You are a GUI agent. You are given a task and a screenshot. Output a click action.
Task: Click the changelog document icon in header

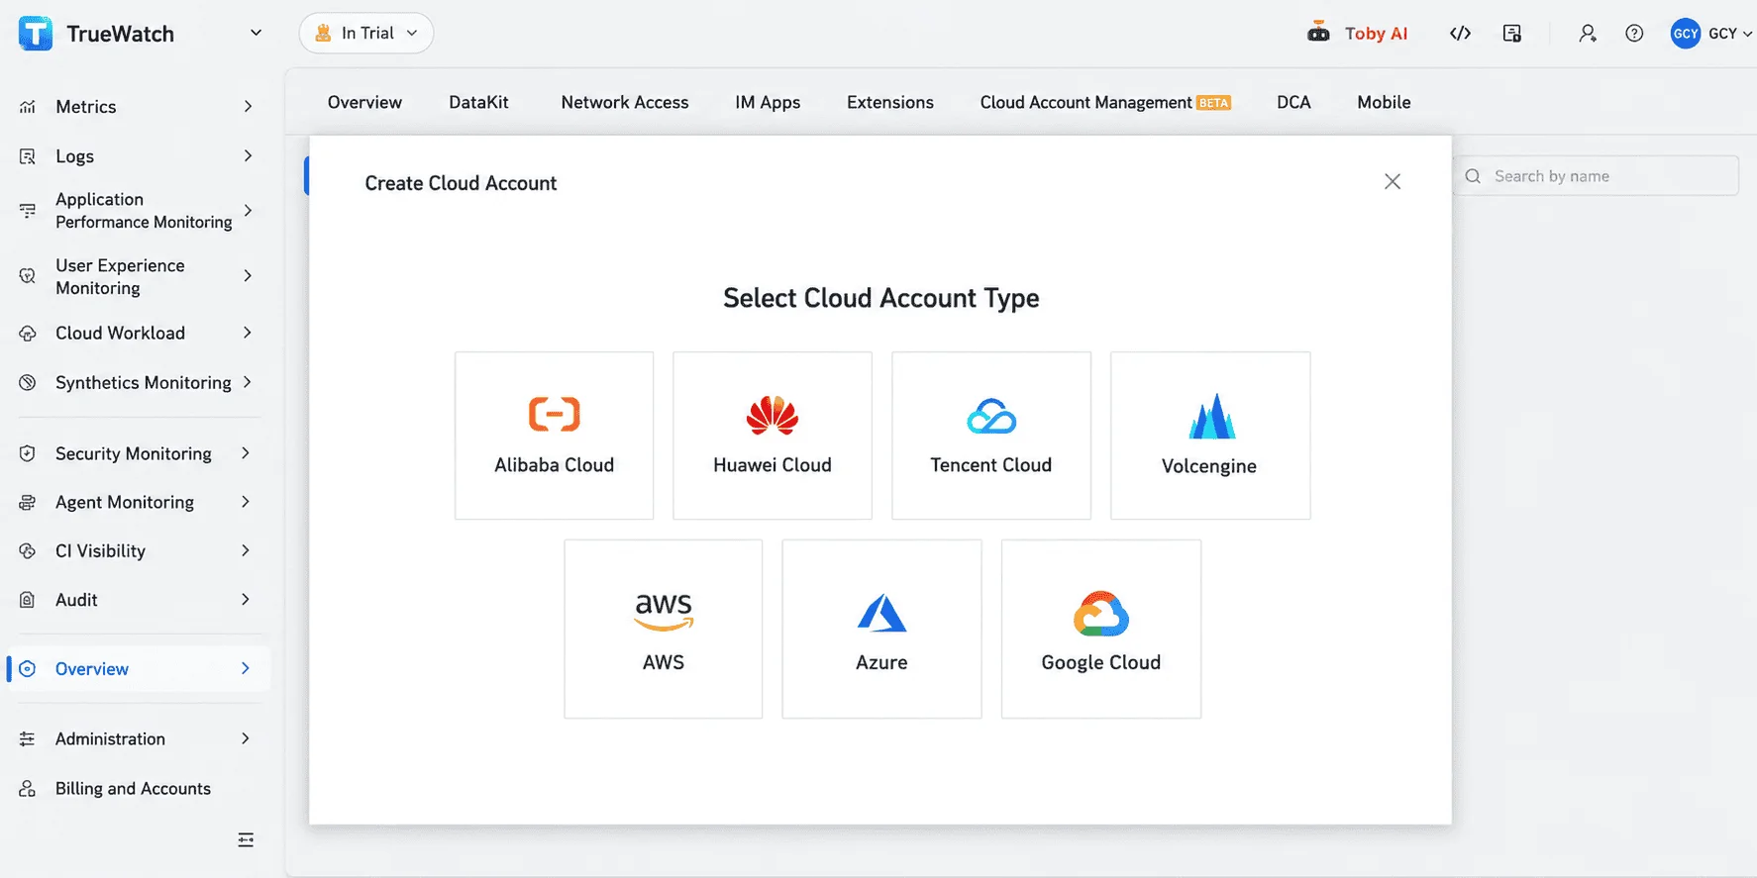pos(1512,34)
